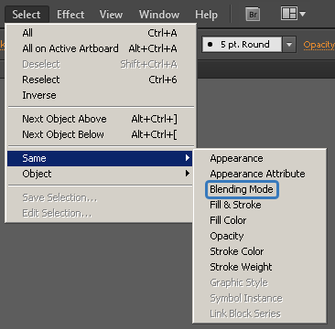Choose Same Appearance Attribute option
This screenshot has height=329, width=335.
pyautogui.click(x=259, y=174)
